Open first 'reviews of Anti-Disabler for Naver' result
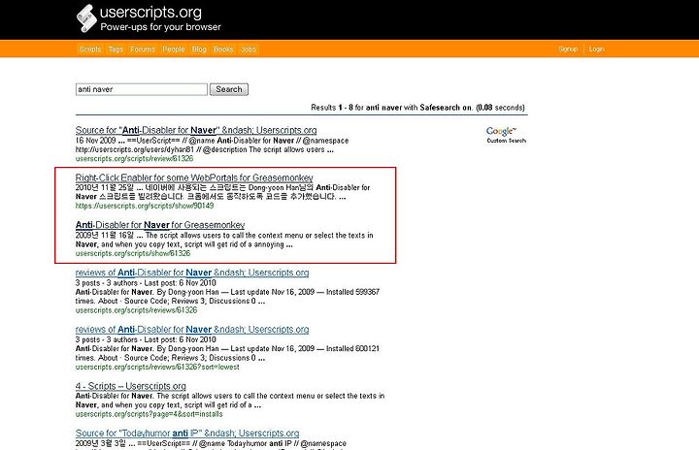This screenshot has width=699, height=450. (x=192, y=273)
